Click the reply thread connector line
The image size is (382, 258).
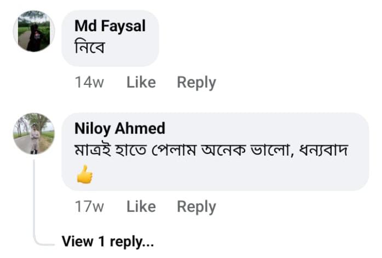[34, 200]
